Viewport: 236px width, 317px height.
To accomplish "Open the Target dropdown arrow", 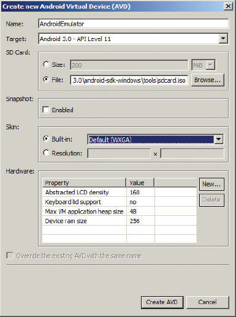I will point(223,39).
